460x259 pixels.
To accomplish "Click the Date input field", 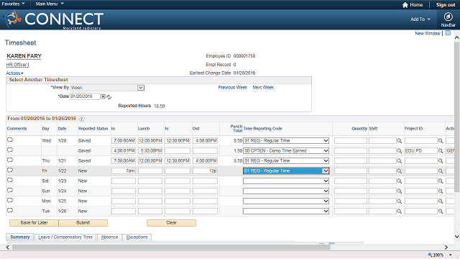I will (85, 96).
